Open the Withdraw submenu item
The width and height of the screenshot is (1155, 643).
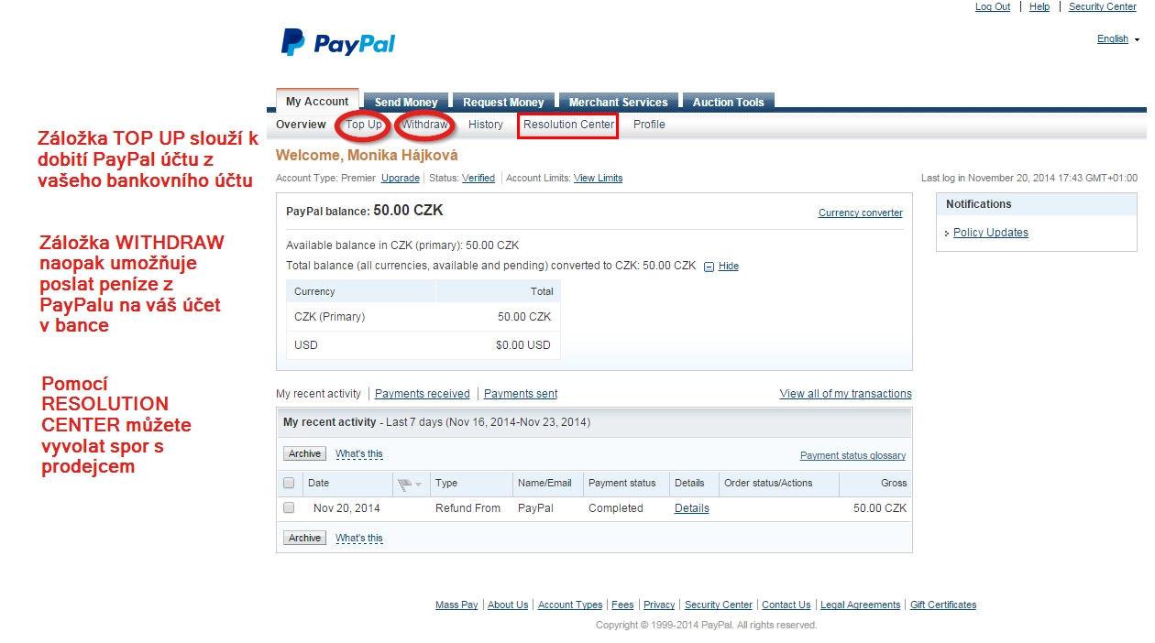(425, 125)
